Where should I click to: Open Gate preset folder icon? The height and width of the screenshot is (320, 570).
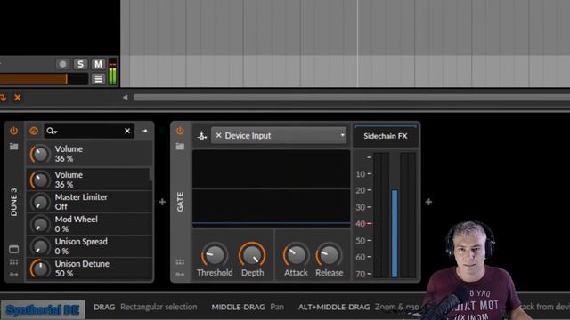pos(180,146)
